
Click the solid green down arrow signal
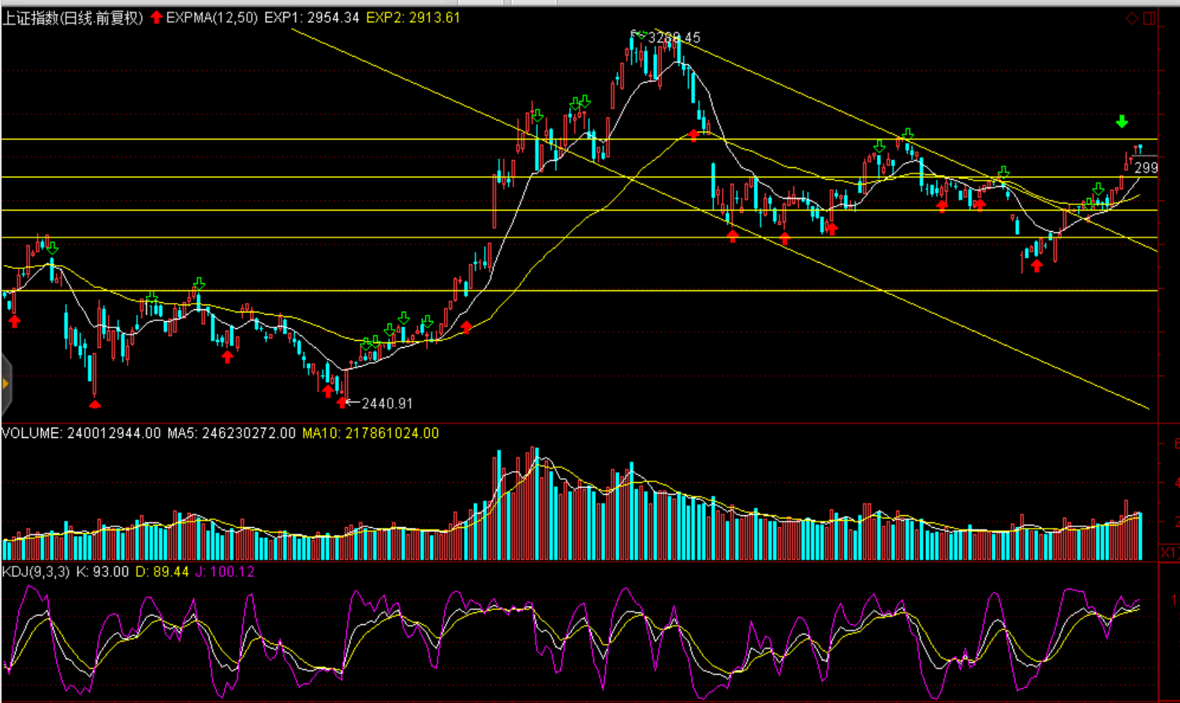(1122, 122)
